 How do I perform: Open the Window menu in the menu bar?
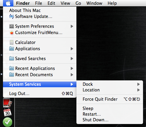(94, 3)
